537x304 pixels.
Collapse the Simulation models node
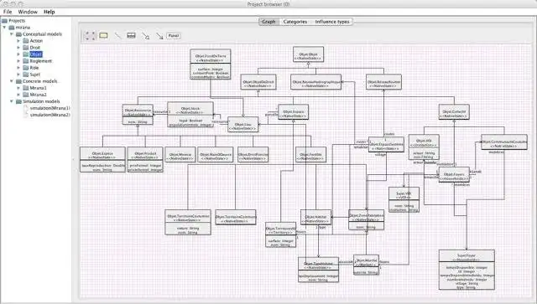(12, 101)
